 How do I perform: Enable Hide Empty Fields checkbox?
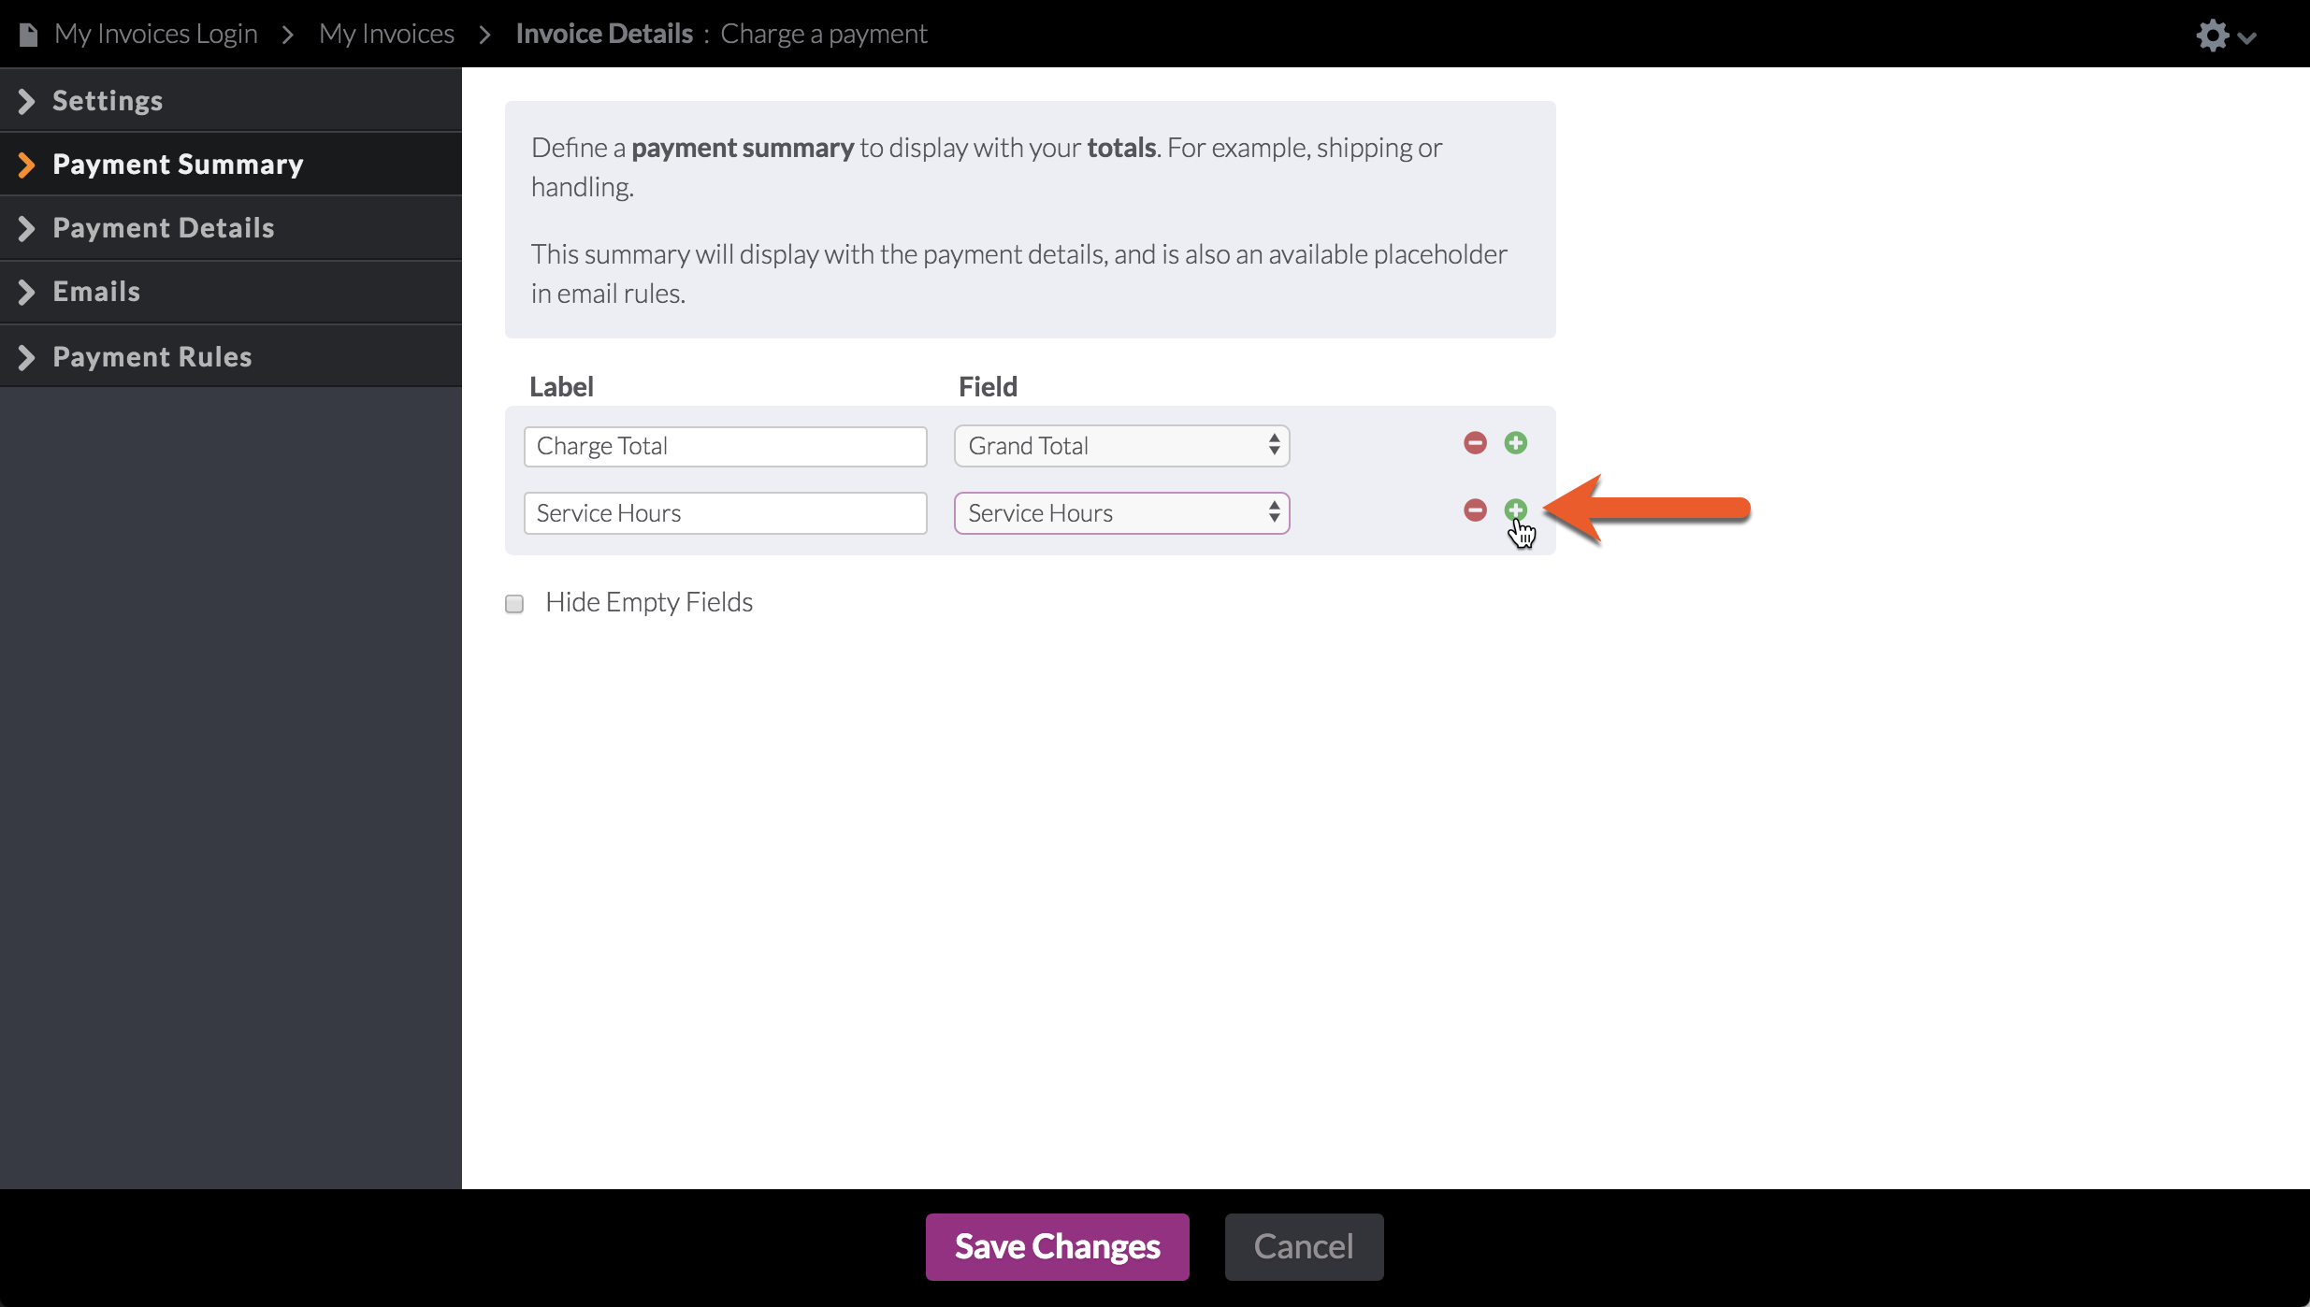click(514, 604)
